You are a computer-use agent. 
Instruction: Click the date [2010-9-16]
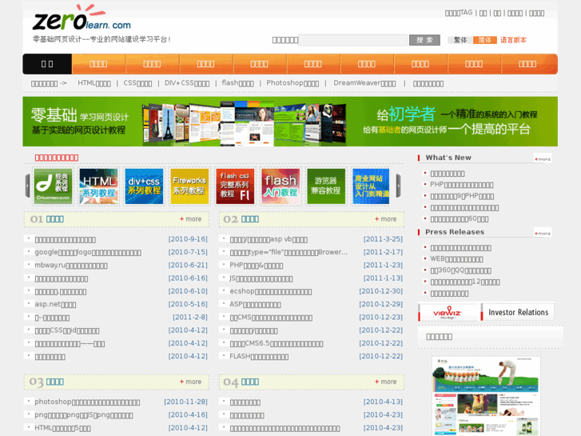188,239
